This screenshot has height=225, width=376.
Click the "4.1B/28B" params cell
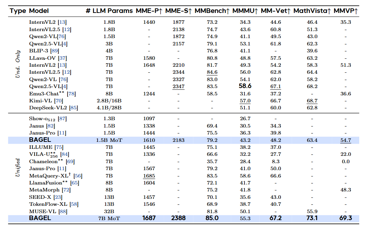point(109,108)
